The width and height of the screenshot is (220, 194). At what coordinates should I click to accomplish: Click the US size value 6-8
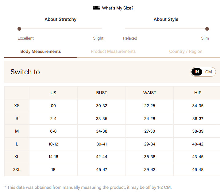tap(53, 131)
